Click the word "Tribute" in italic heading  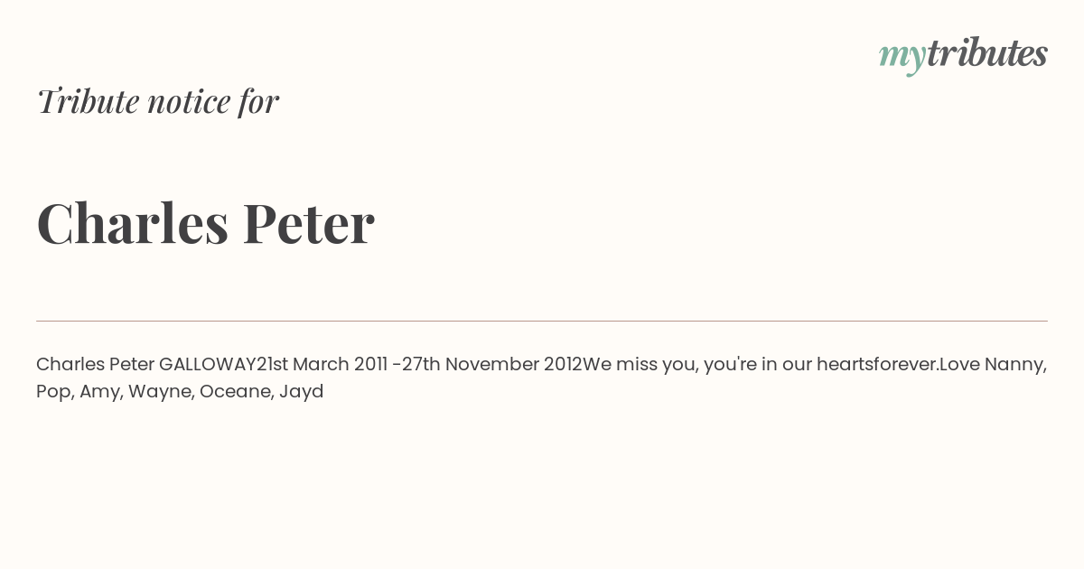[88, 101]
